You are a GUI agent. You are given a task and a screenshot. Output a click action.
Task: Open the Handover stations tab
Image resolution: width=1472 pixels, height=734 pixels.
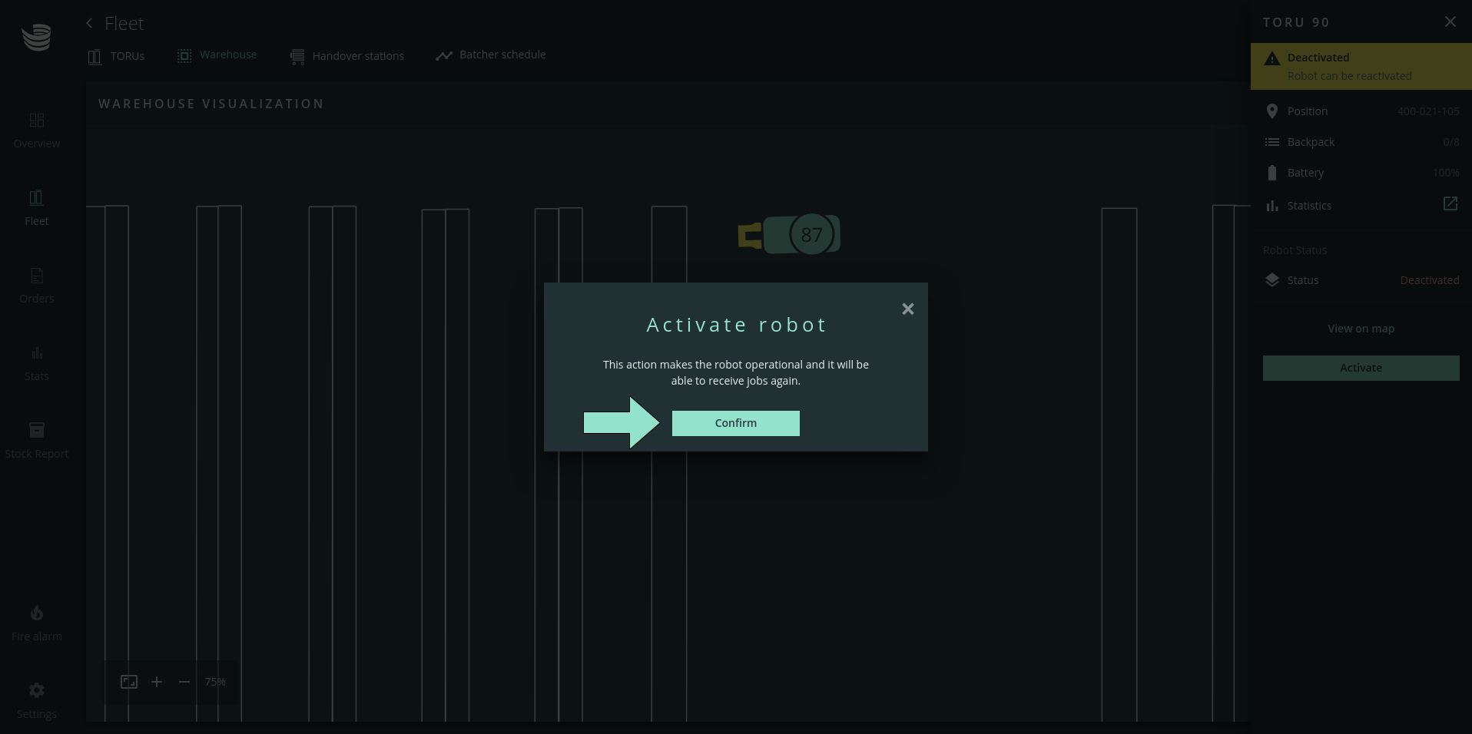pyautogui.click(x=347, y=56)
